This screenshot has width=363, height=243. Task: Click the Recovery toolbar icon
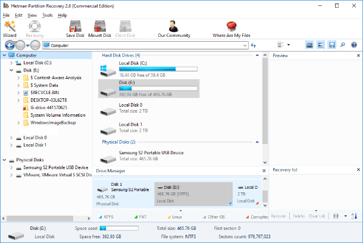coord(35,29)
